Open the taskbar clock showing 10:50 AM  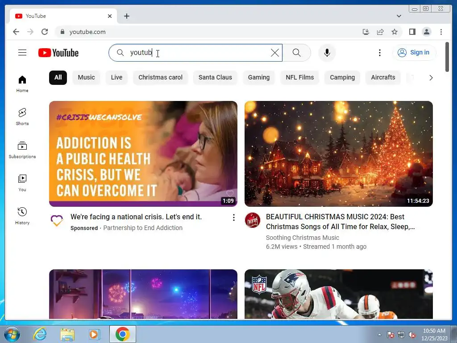coord(434,335)
